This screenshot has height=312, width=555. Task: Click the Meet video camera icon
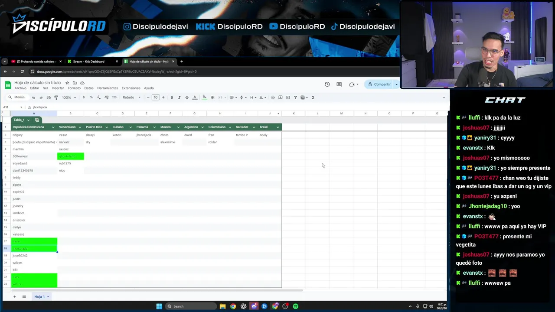pos(352,84)
